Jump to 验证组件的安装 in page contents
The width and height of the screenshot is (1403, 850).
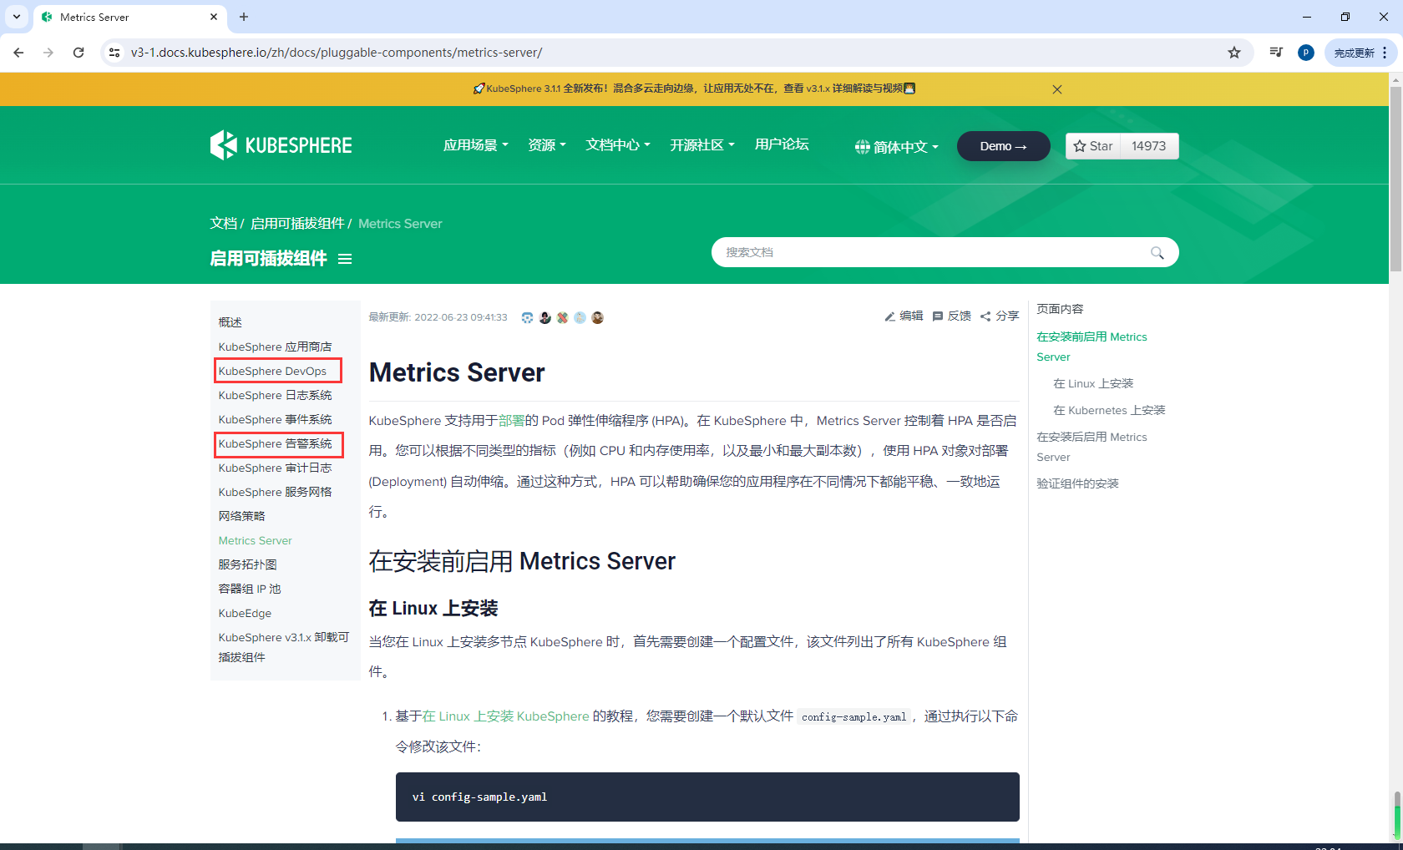click(x=1077, y=483)
